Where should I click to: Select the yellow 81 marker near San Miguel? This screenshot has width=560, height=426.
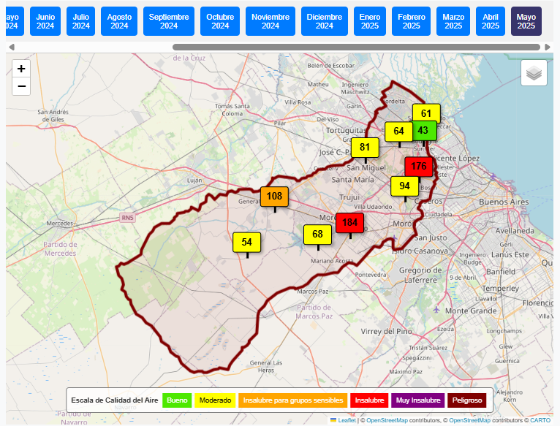click(365, 148)
